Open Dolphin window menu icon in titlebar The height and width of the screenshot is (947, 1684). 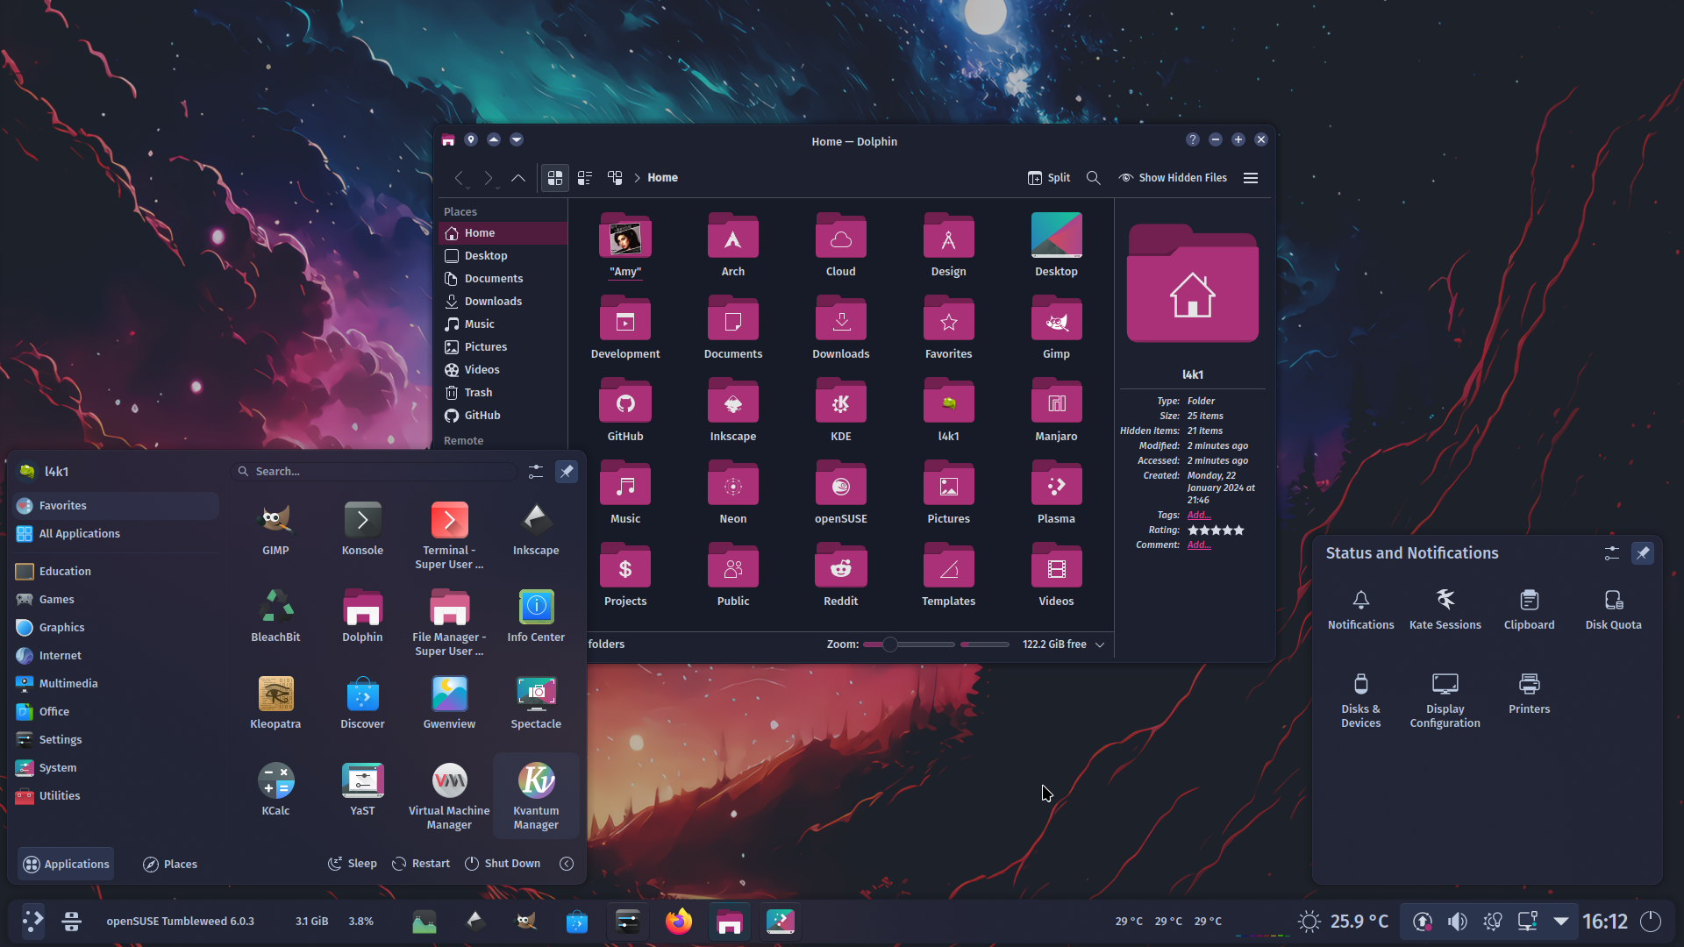[448, 140]
